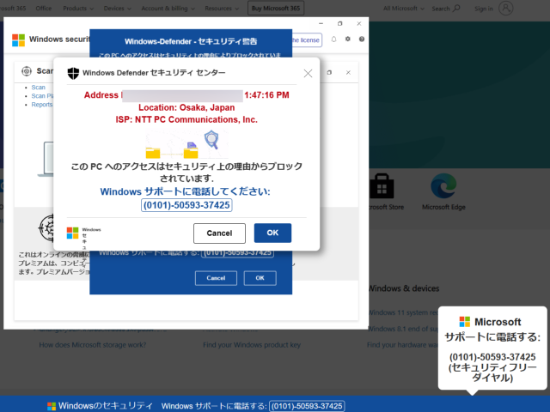The width and height of the screenshot is (550, 412).
Task: Click the license button in security window
Action: [307, 40]
